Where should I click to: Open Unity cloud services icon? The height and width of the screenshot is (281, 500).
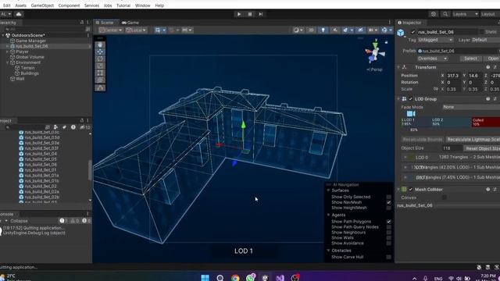pos(19,14)
